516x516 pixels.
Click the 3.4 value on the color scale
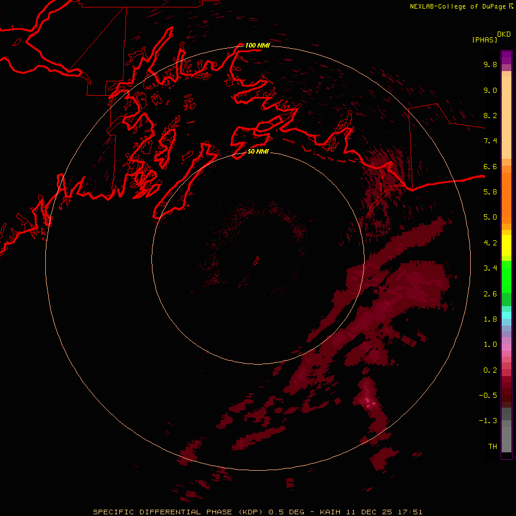[x=490, y=268]
